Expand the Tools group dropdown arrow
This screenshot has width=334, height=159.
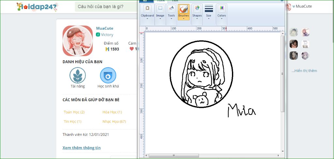[x=171, y=19]
